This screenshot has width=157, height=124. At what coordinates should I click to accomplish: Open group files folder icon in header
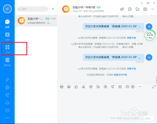click(137, 9)
